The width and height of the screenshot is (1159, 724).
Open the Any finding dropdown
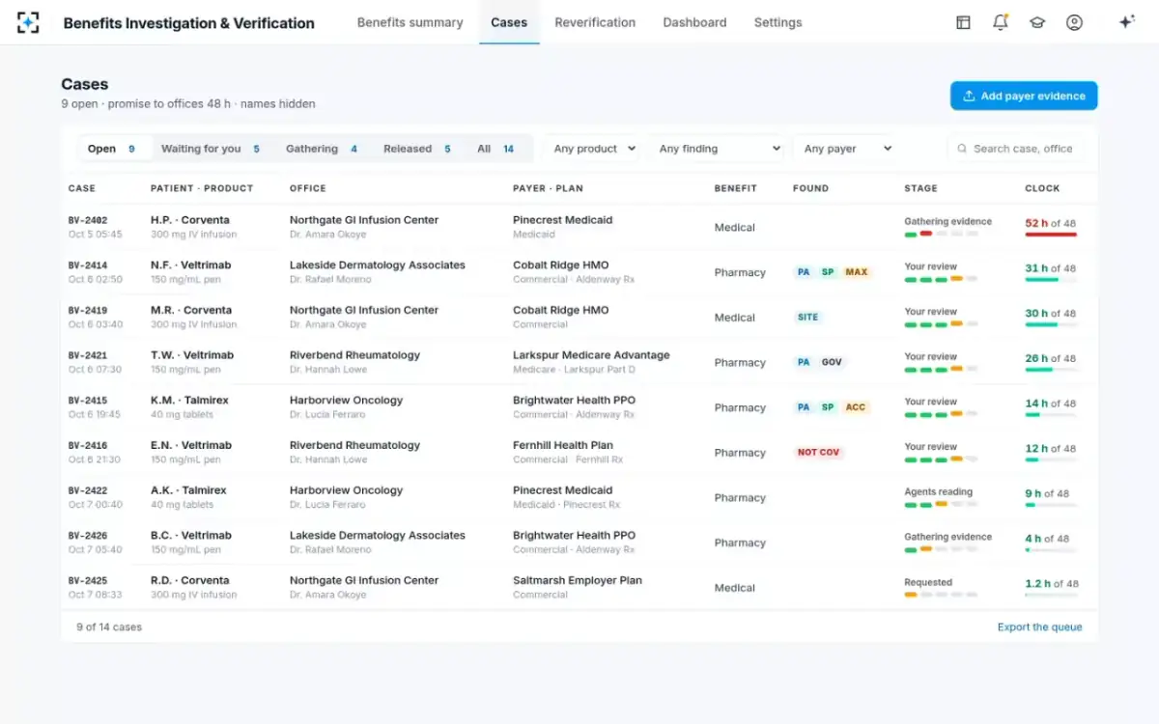(x=717, y=149)
